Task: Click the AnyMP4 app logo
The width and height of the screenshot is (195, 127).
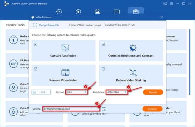Action: [6, 4]
